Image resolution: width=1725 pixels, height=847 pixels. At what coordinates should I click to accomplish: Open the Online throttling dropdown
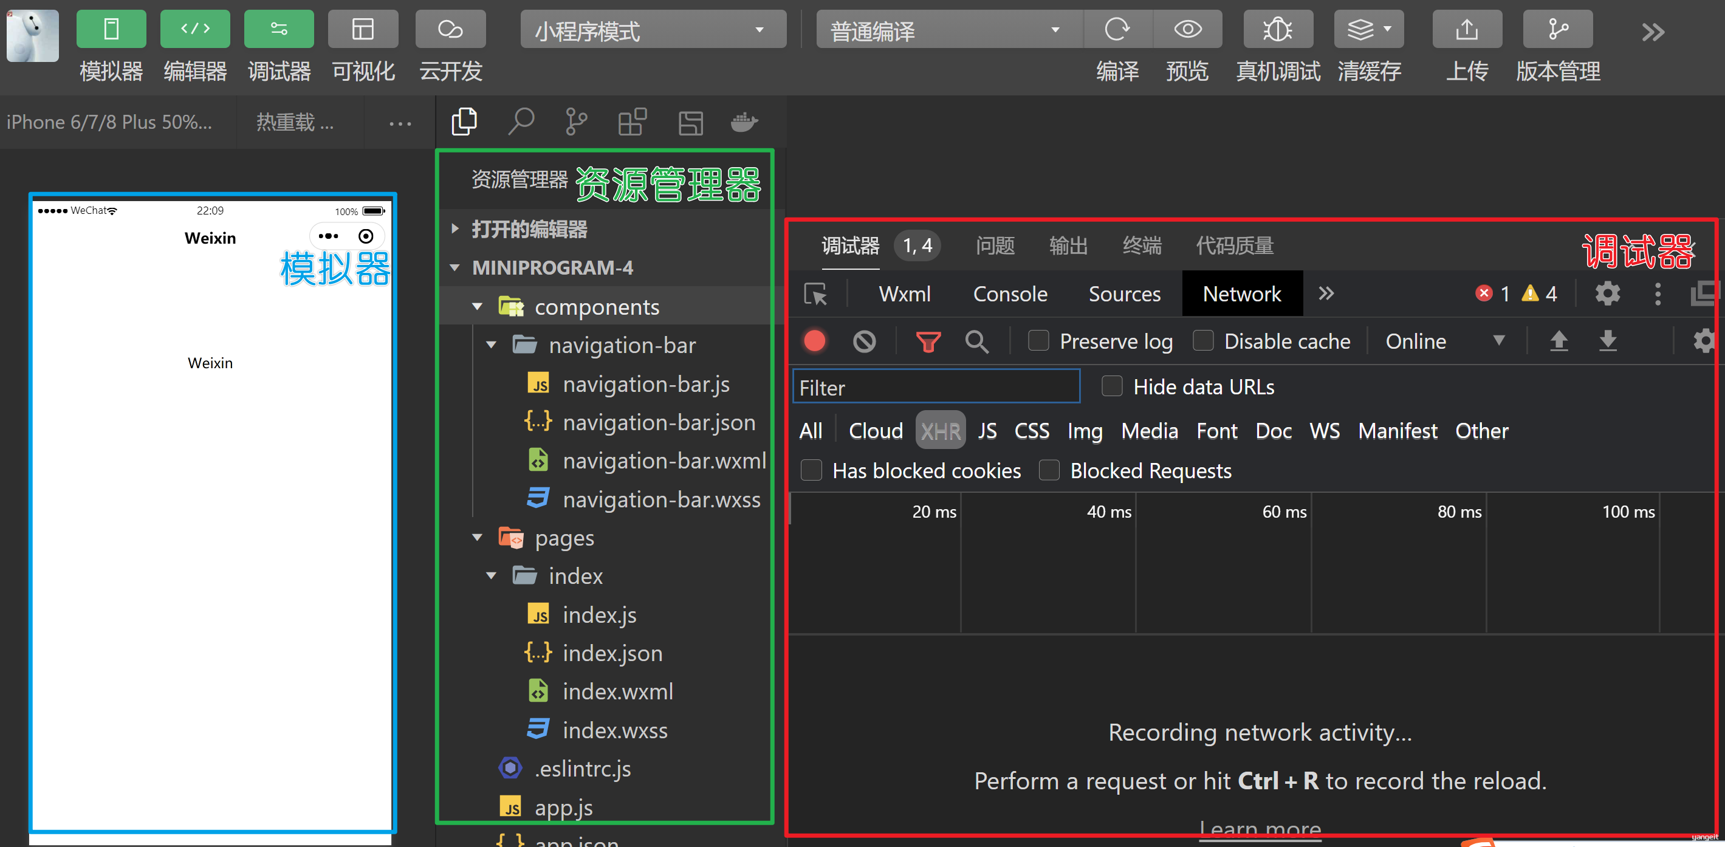[1445, 341]
